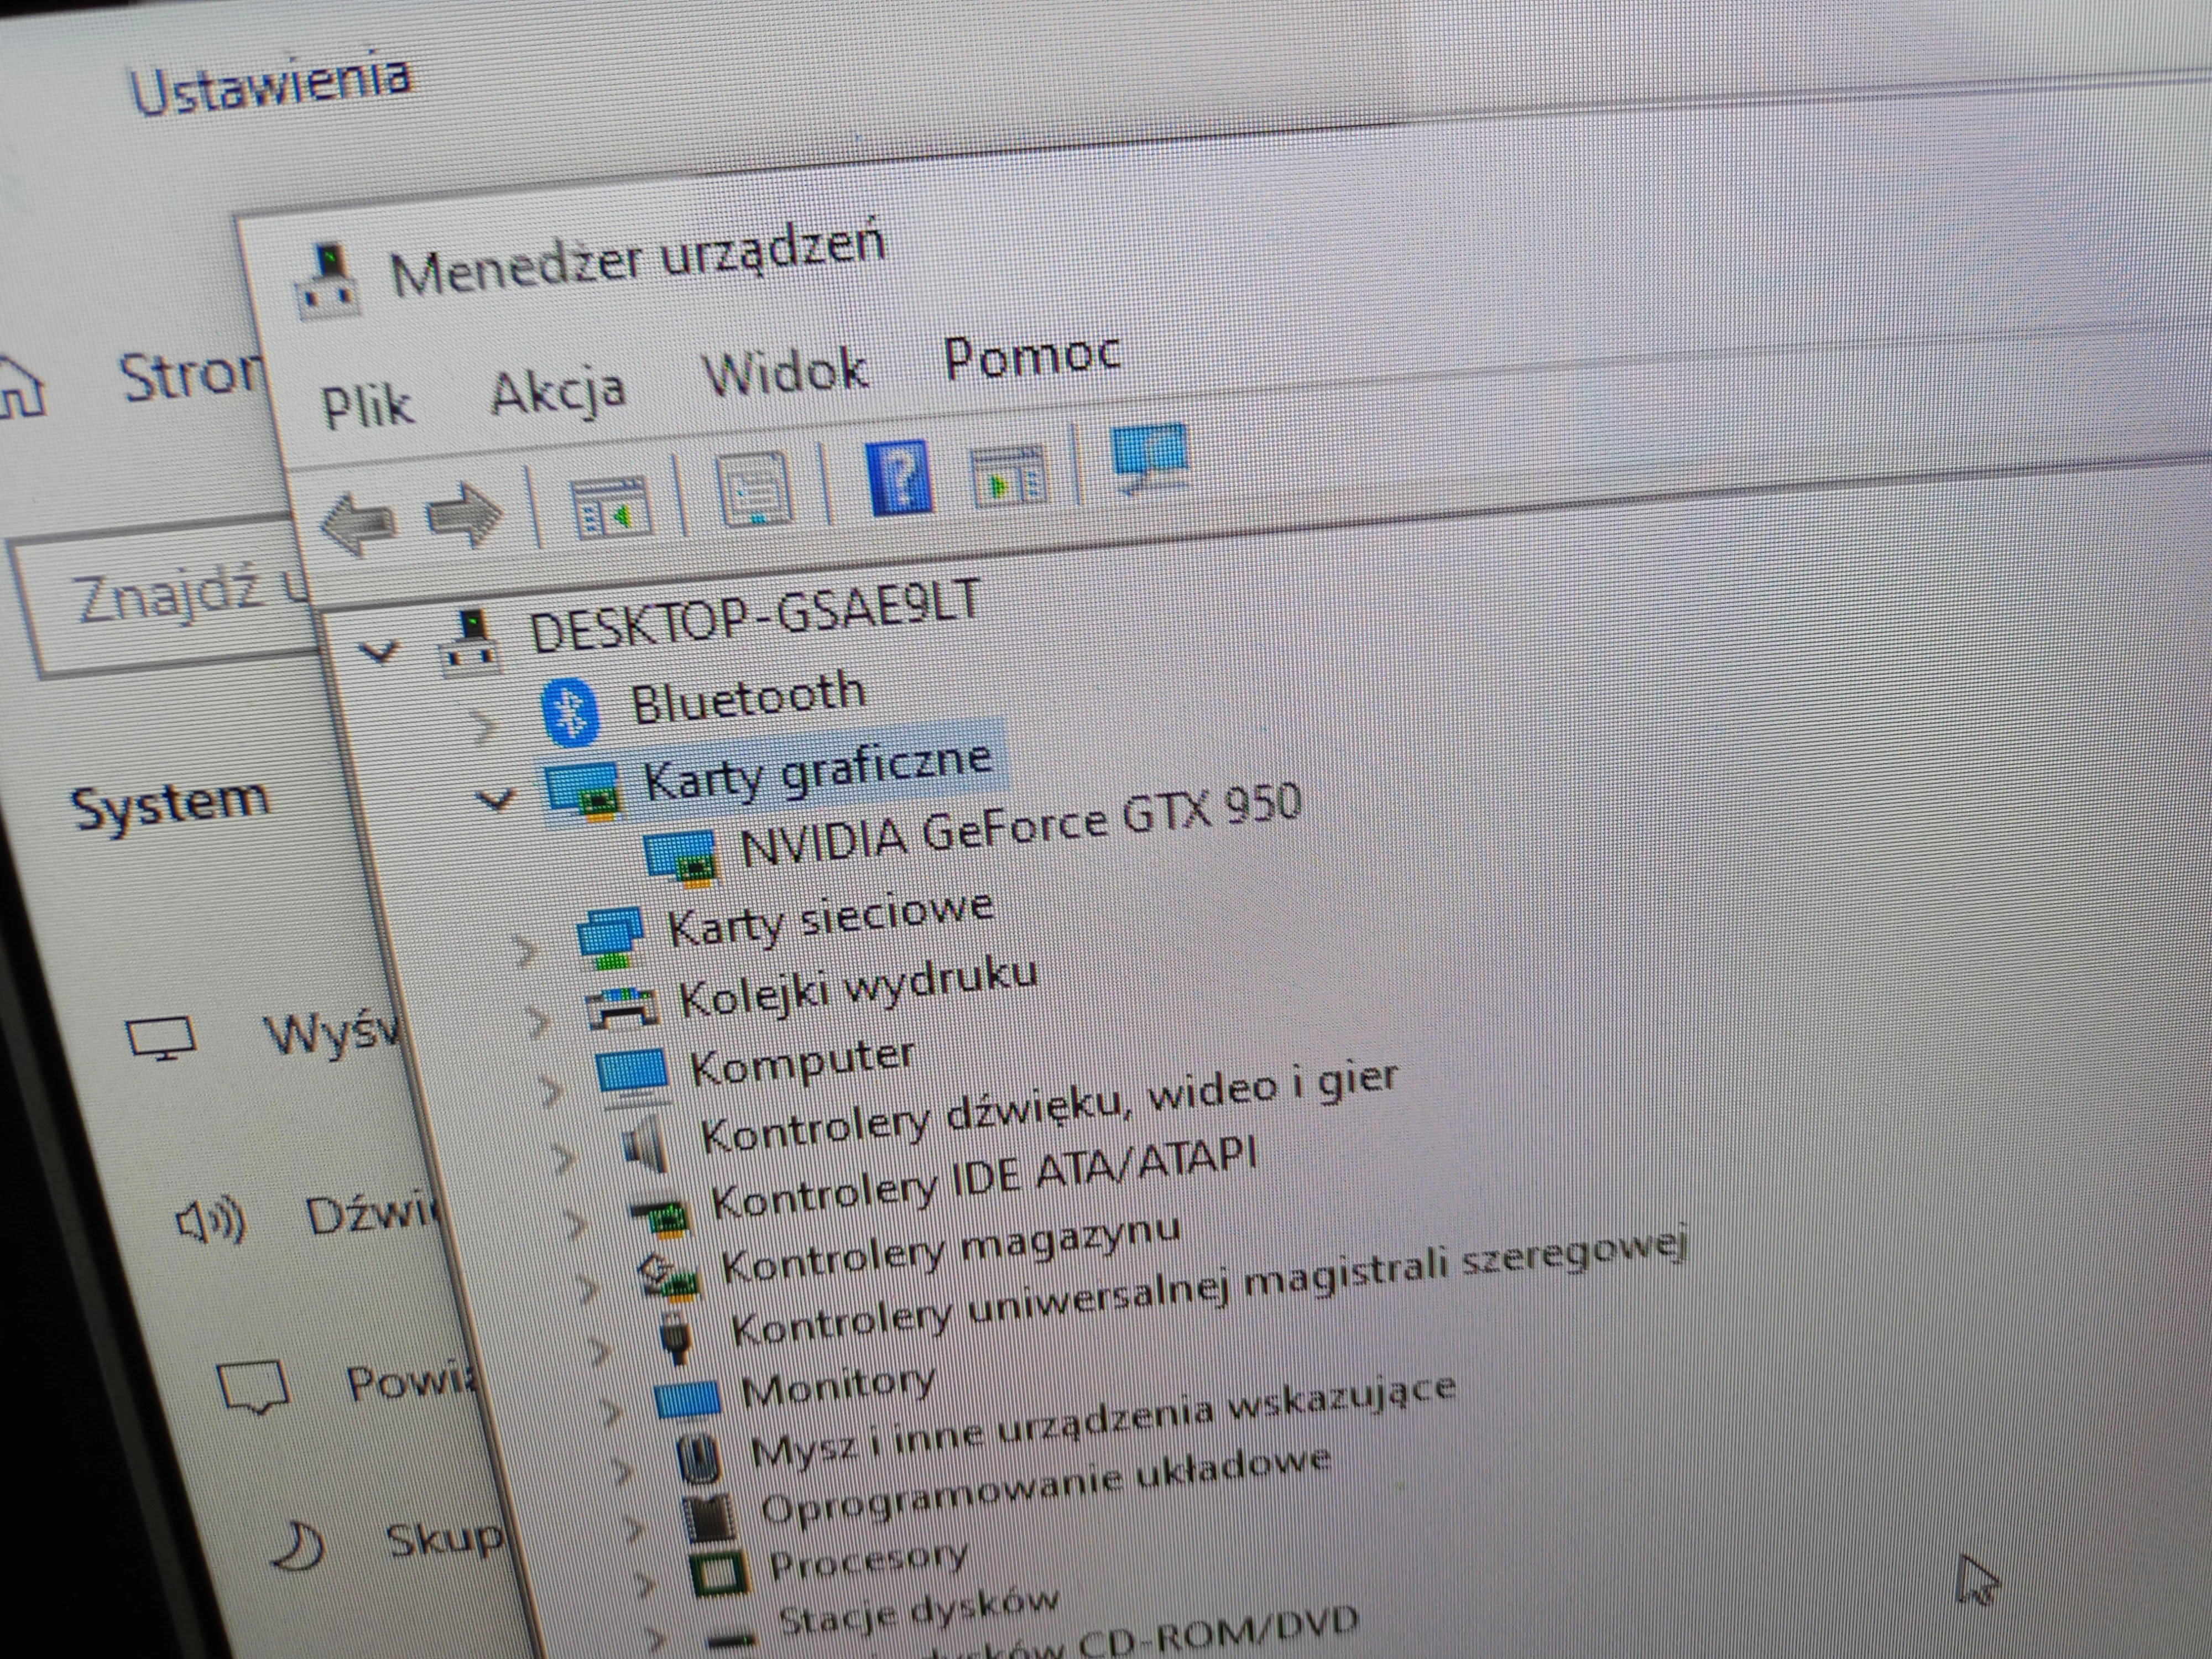
Task: Select the Oprogramowanie układowe label
Action: pyautogui.click(x=1045, y=1486)
